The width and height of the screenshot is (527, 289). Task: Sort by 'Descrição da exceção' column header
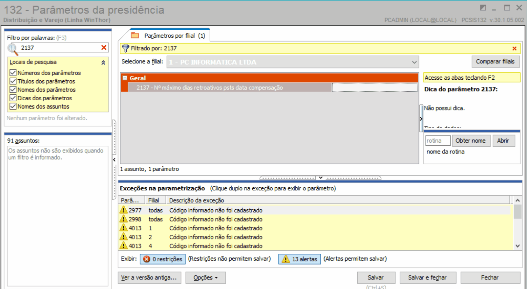(x=338, y=200)
